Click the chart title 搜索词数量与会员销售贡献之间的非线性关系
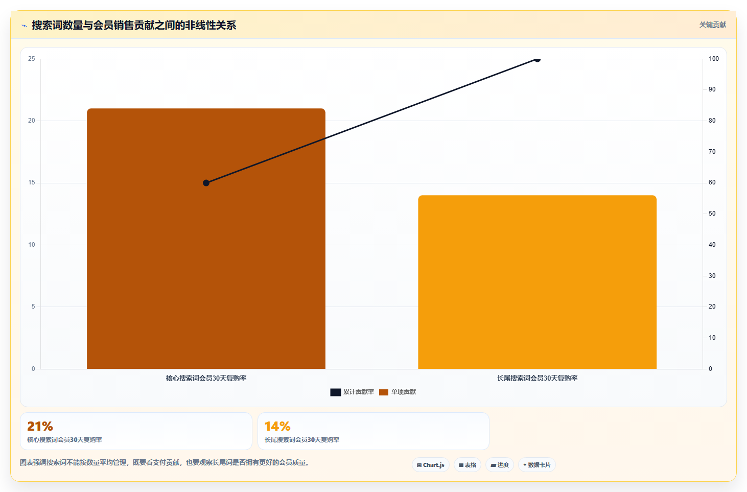747x492 pixels. [x=134, y=26]
